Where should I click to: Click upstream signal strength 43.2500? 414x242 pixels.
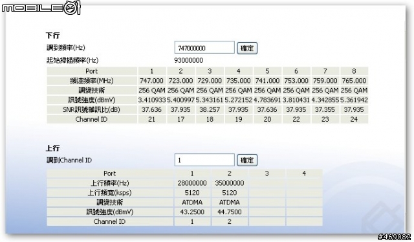point(192,212)
